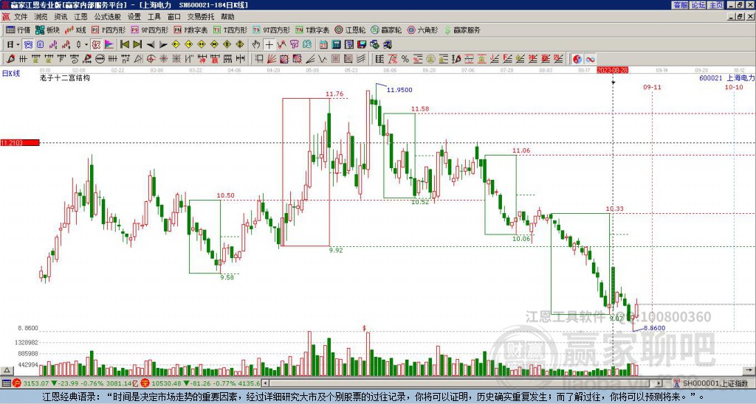Open the 行情 quotes view
This screenshot has height=404, width=756.
[18, 29]
